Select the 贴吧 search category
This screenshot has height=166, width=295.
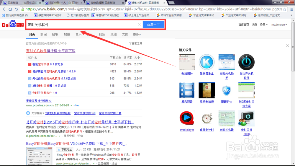pyautogui.click(x=55, y=35)
